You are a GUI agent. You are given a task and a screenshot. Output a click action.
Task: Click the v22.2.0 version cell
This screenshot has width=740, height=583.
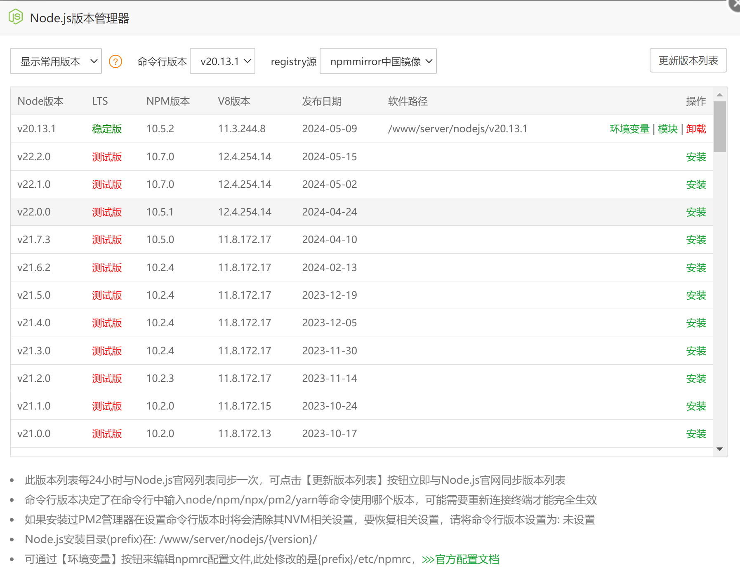point(34,157)
